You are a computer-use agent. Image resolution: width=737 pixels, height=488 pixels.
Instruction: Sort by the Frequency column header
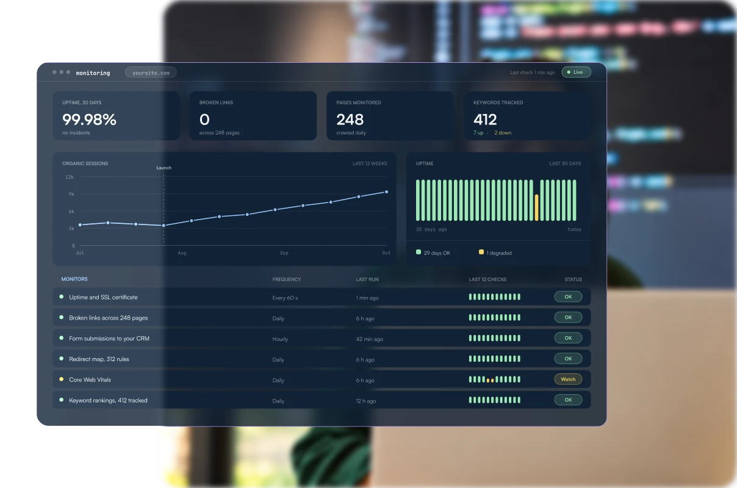(x=287, y=279)
